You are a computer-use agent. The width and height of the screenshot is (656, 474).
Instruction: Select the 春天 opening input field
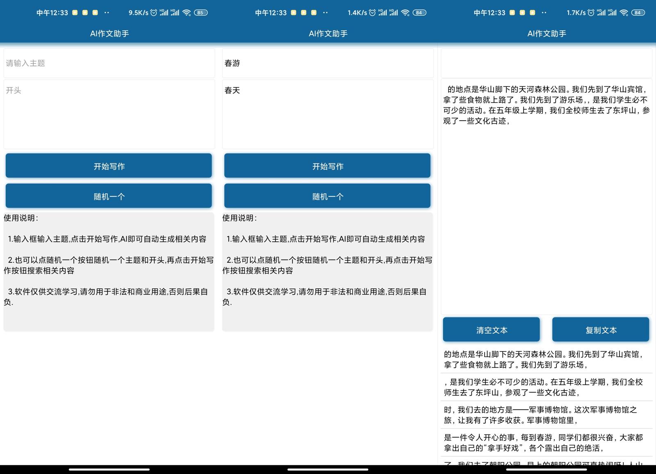[x=327, y=114]
